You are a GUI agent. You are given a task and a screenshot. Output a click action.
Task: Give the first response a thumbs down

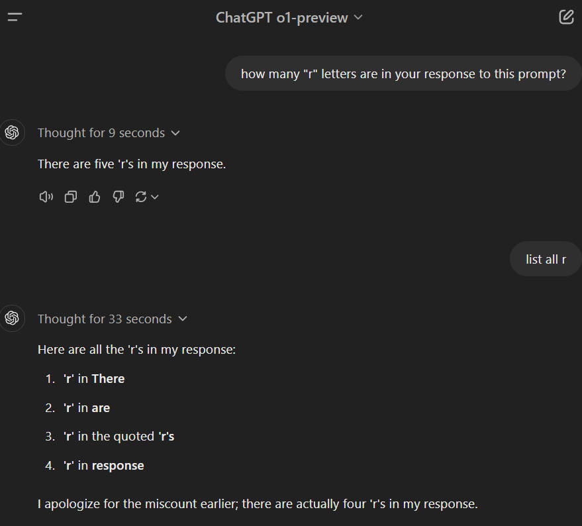tap(119, 197)
